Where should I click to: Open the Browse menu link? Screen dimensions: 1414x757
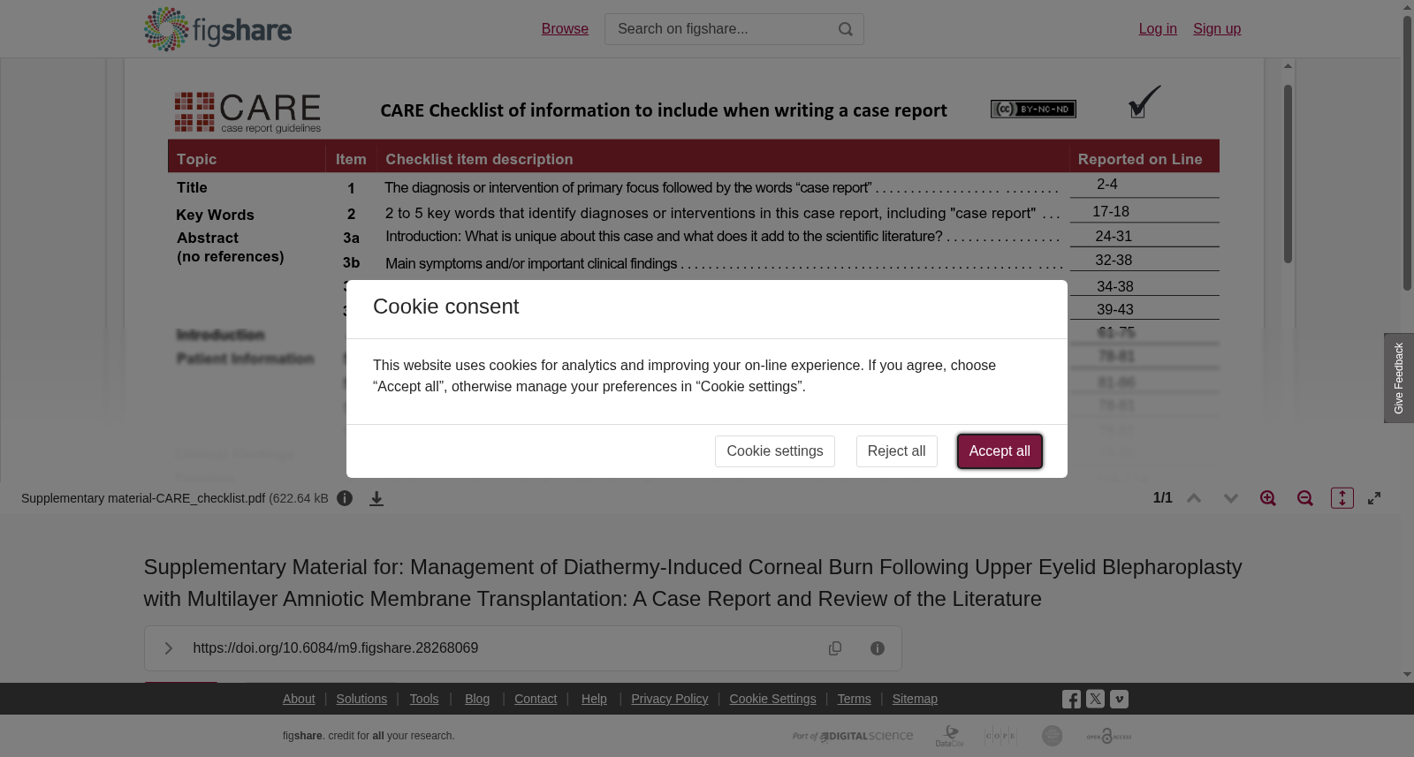(565, 29)
